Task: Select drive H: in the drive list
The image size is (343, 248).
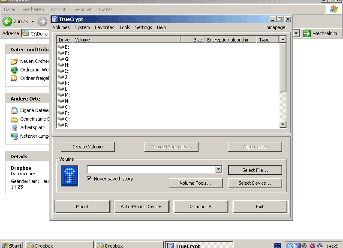Action: [63, 65]
